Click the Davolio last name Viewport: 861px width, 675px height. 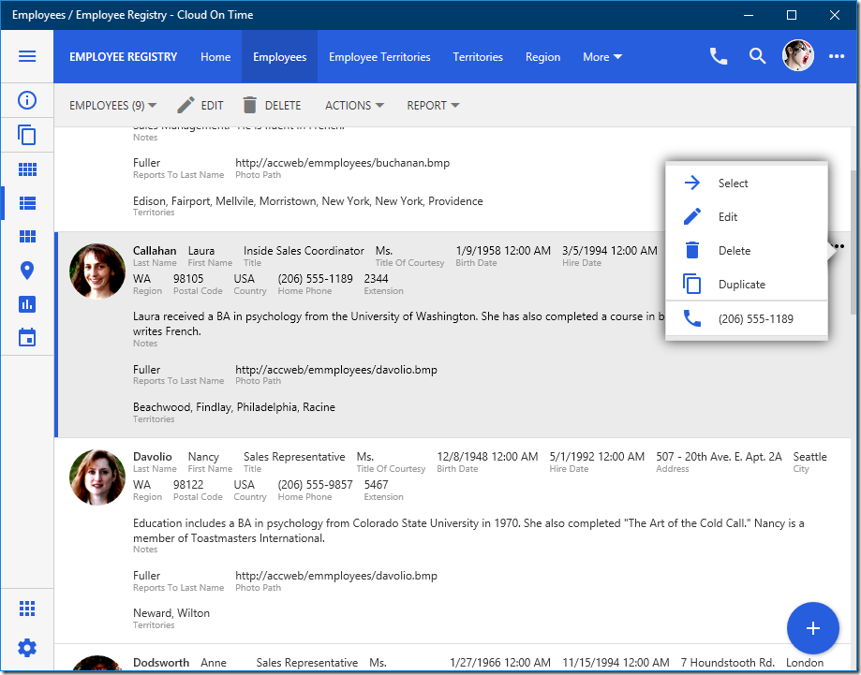[152, 457]
